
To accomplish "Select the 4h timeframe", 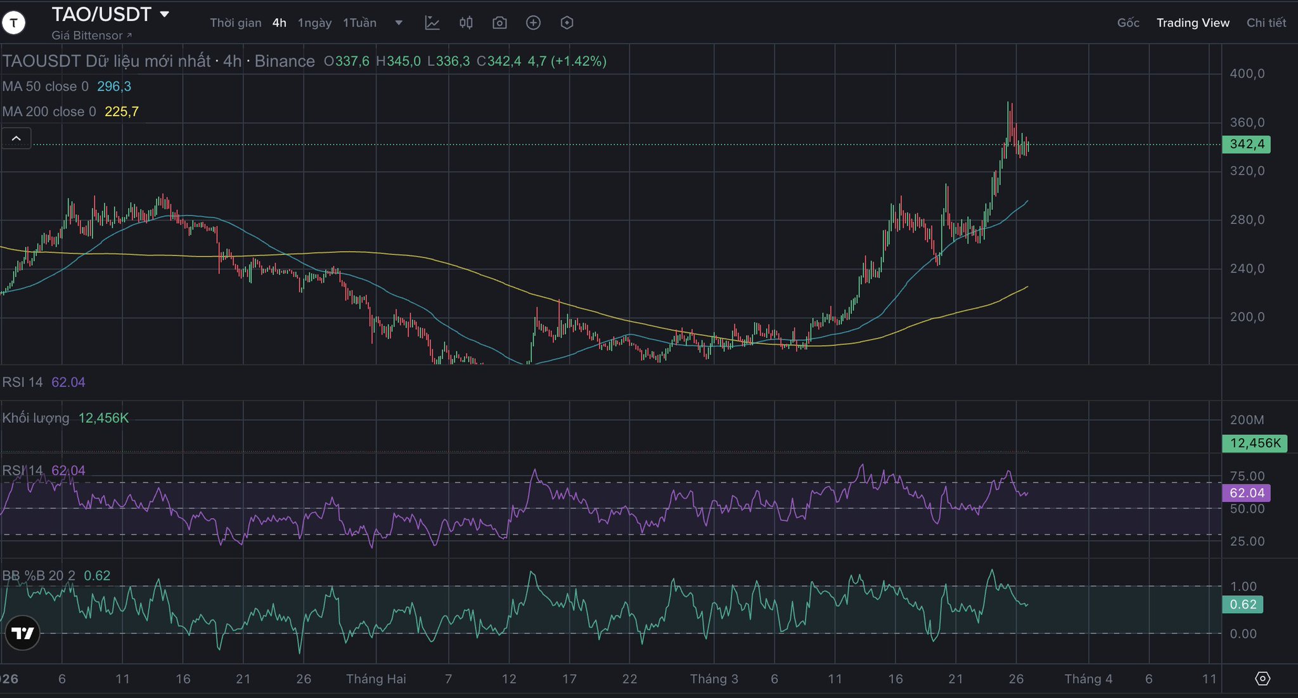I will 279,23.
